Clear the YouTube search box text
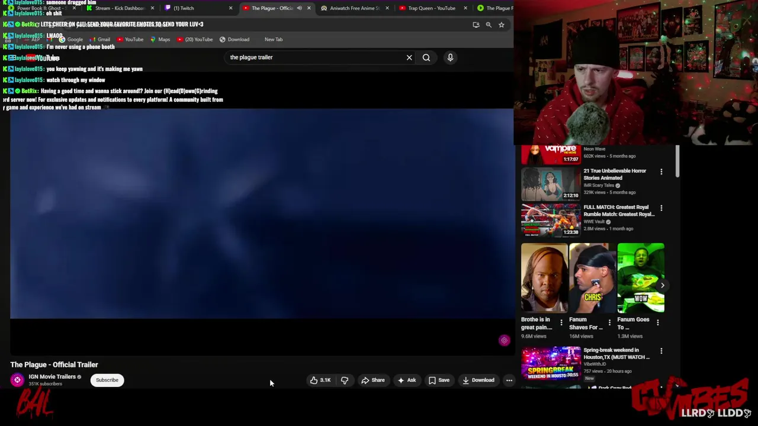Screen dimensions: 758x426 point(409,57)
